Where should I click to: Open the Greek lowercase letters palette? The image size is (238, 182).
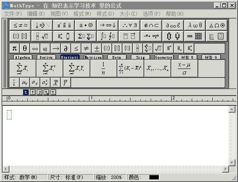tap(195, 25)
